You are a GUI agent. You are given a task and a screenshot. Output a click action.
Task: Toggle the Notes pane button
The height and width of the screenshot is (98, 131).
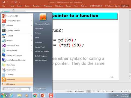(x=69, y=91)
